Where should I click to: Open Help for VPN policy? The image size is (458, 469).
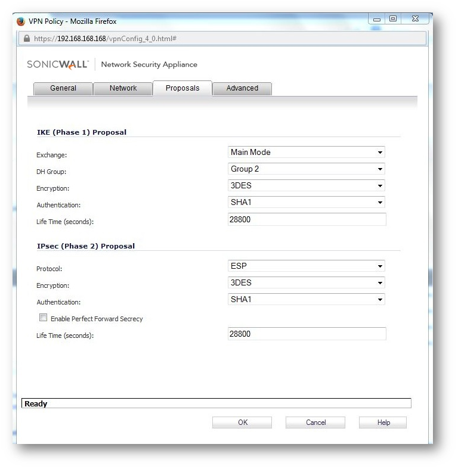click(383, 423)
